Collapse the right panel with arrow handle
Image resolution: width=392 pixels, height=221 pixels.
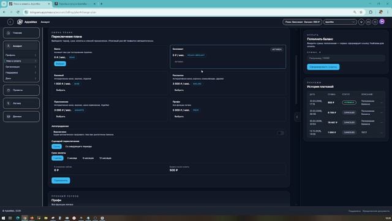(x=297, y=117)
